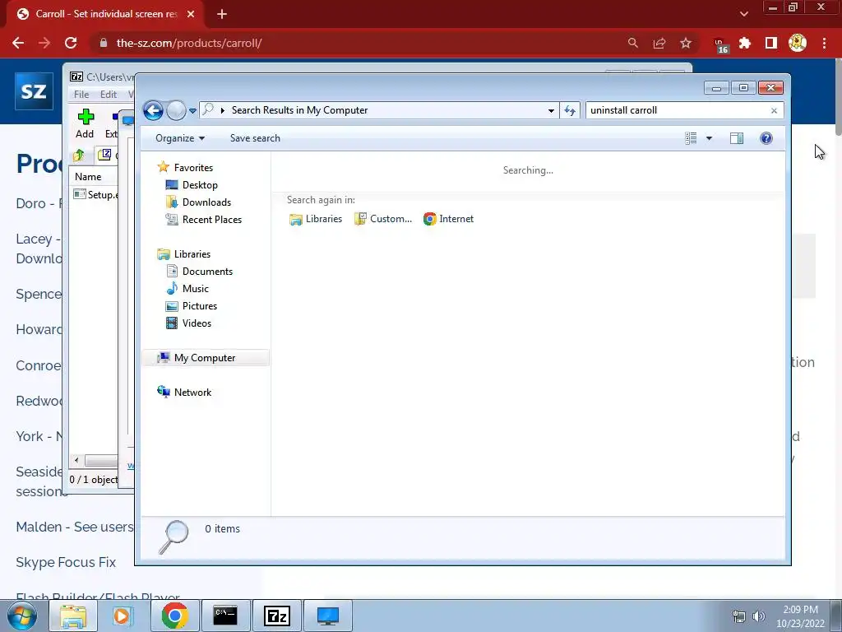The image size is (842, 632).
Task: Switch to Command Prompt on taskbar
Action: (x=225, y=616)
